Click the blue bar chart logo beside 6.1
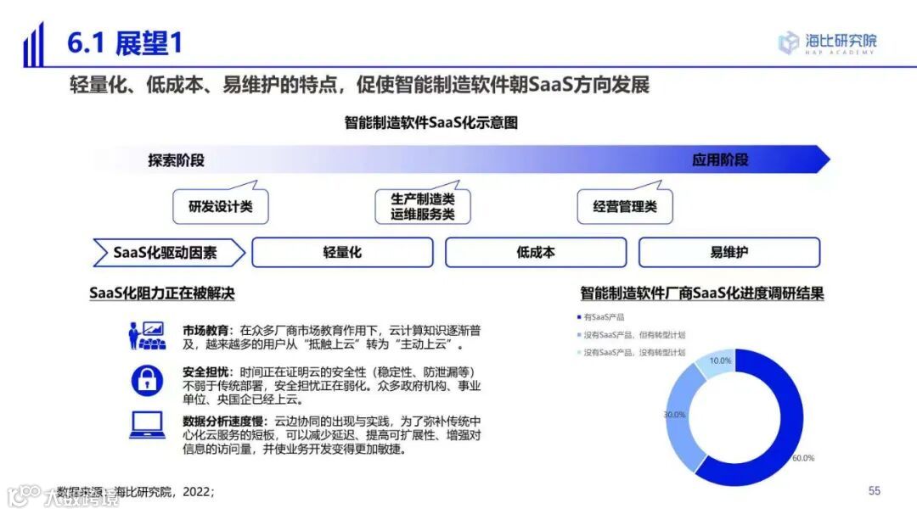The image size is (917, 514). pyautogui.click(x=33, y=45)
